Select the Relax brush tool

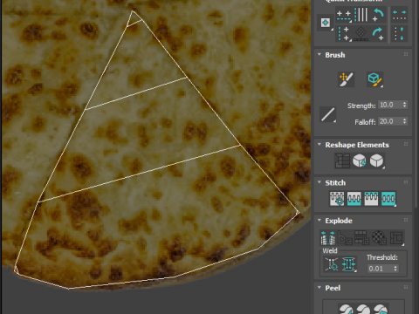pyautogui.click(x=374, y=79)
